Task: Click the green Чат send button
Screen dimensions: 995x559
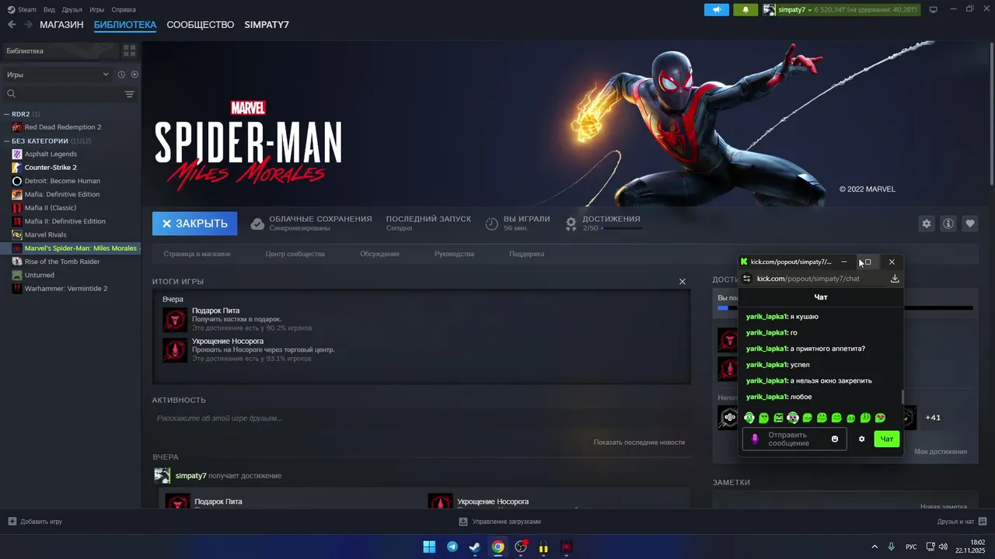Action: click(x=887, y=439)
